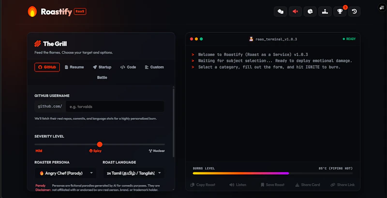This screenshot has height=198, width=387.
Task: Switch to the Resume tab
Action: 74,67
